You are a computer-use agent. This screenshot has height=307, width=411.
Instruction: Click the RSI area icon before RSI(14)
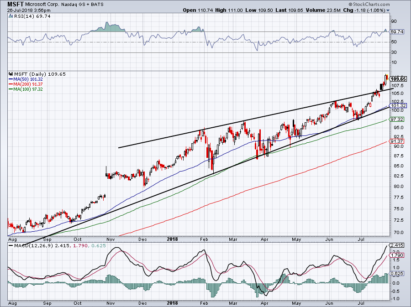[11, 16]
